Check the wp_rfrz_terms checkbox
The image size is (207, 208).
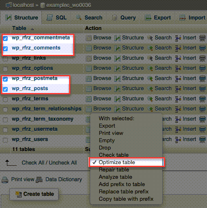pos(5,100)
